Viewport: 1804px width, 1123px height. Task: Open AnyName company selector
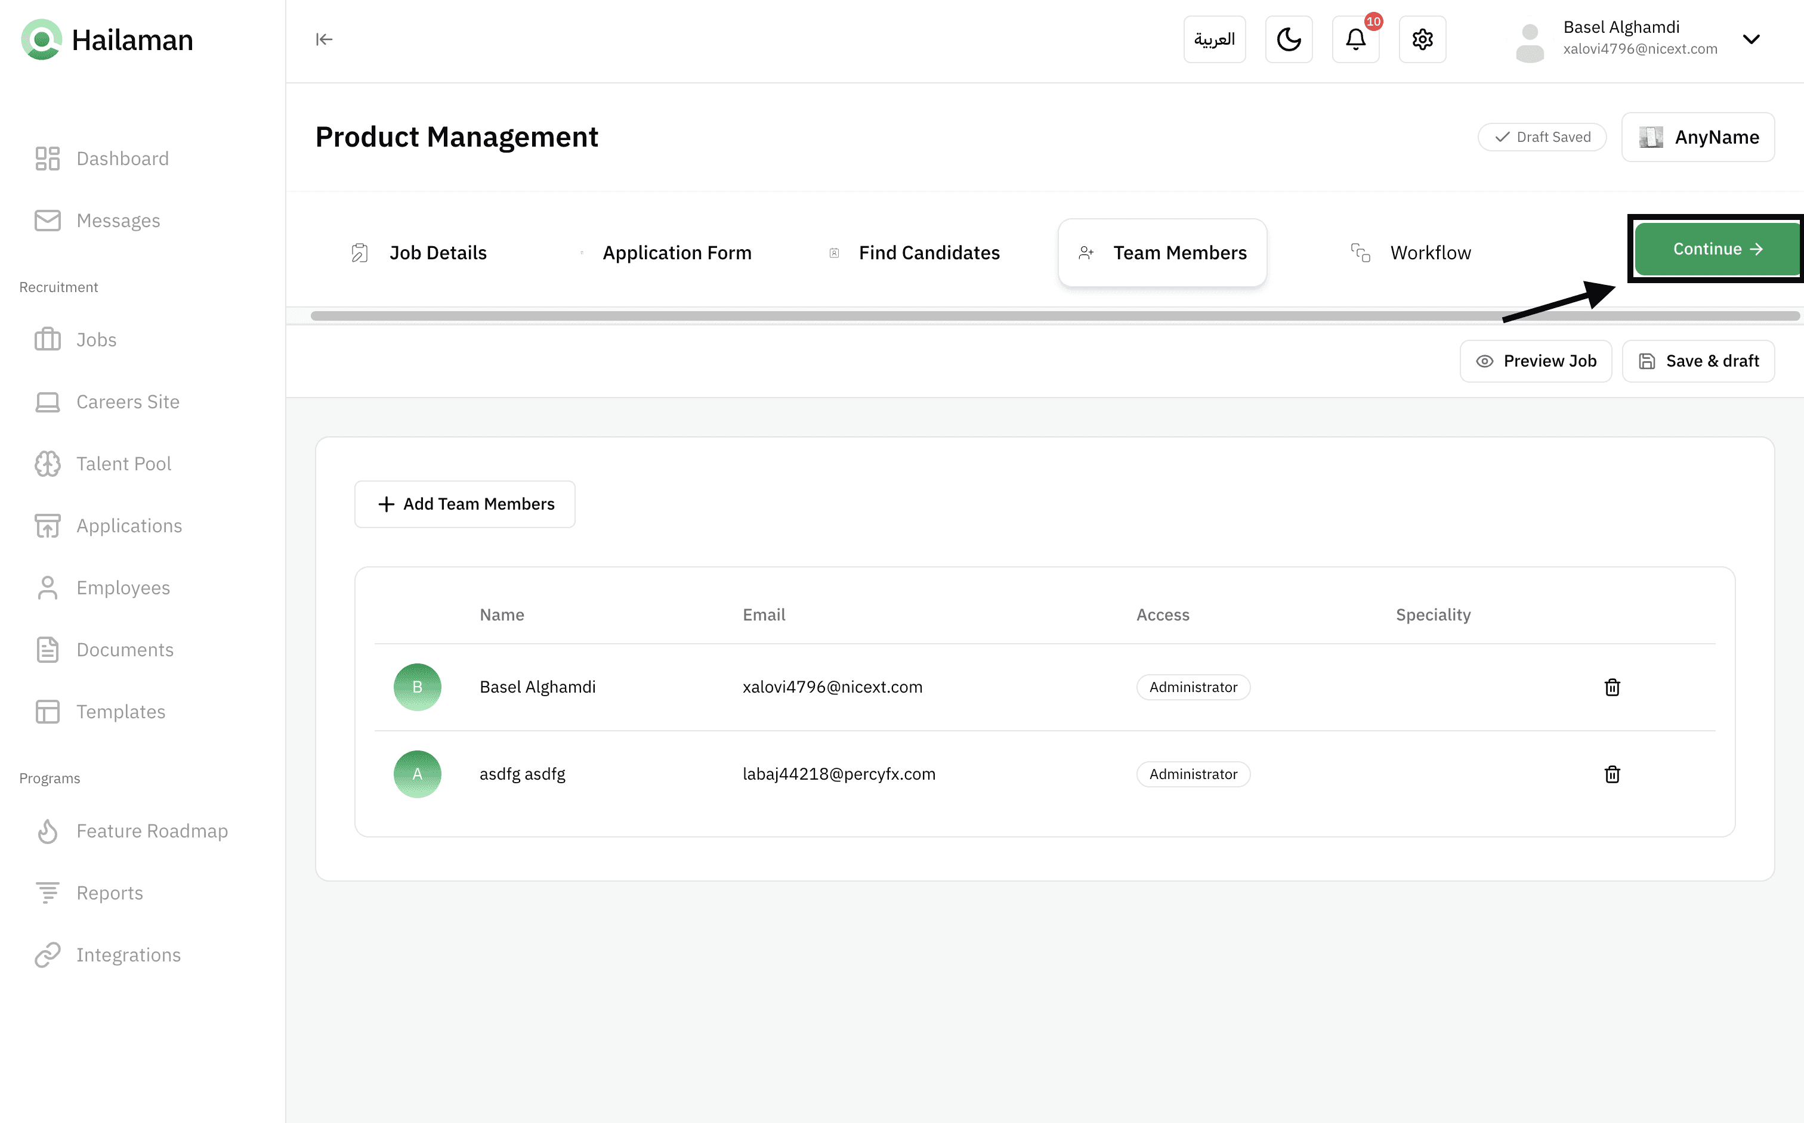tap(1698, 137)
